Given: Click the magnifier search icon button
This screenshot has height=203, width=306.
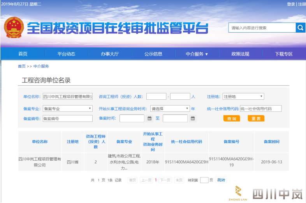Looking at the screenshot, I should 301,28.
